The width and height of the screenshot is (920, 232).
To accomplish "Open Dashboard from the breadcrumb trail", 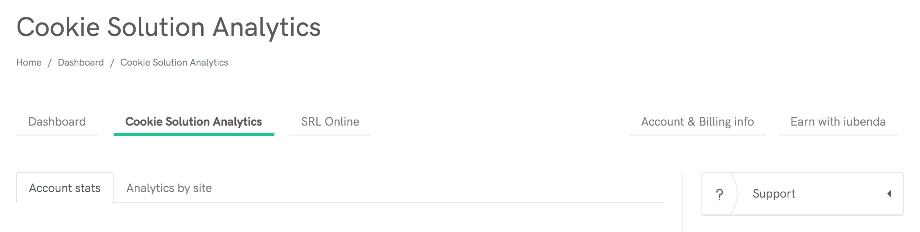I will tap(81, 62).
